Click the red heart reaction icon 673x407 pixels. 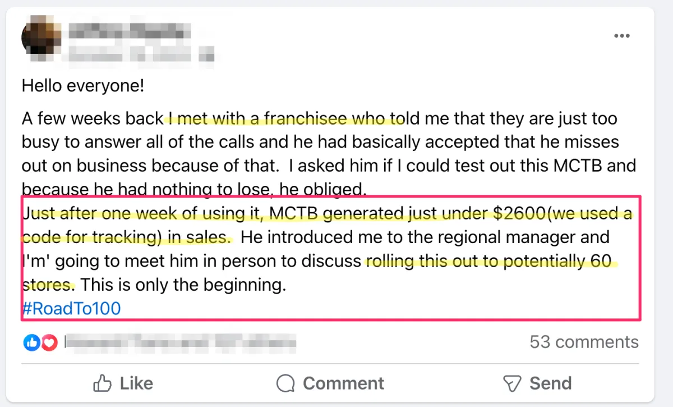pos(49,342)
